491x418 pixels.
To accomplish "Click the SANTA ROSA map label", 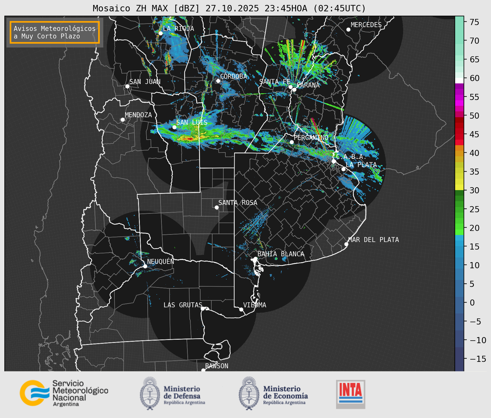I will pos(238,203).
